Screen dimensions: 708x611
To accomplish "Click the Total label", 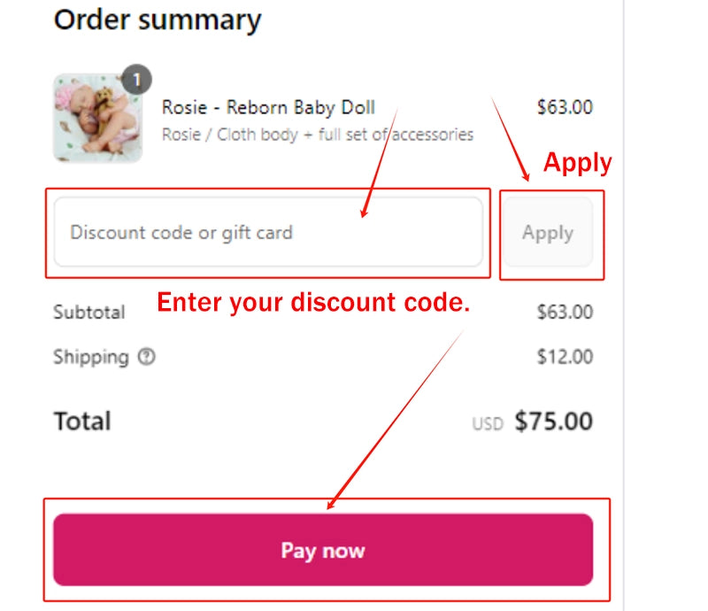I will click(82, 421).
